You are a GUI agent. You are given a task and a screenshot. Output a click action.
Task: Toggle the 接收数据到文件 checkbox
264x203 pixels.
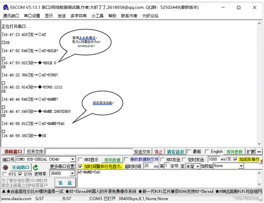[126, 160]
